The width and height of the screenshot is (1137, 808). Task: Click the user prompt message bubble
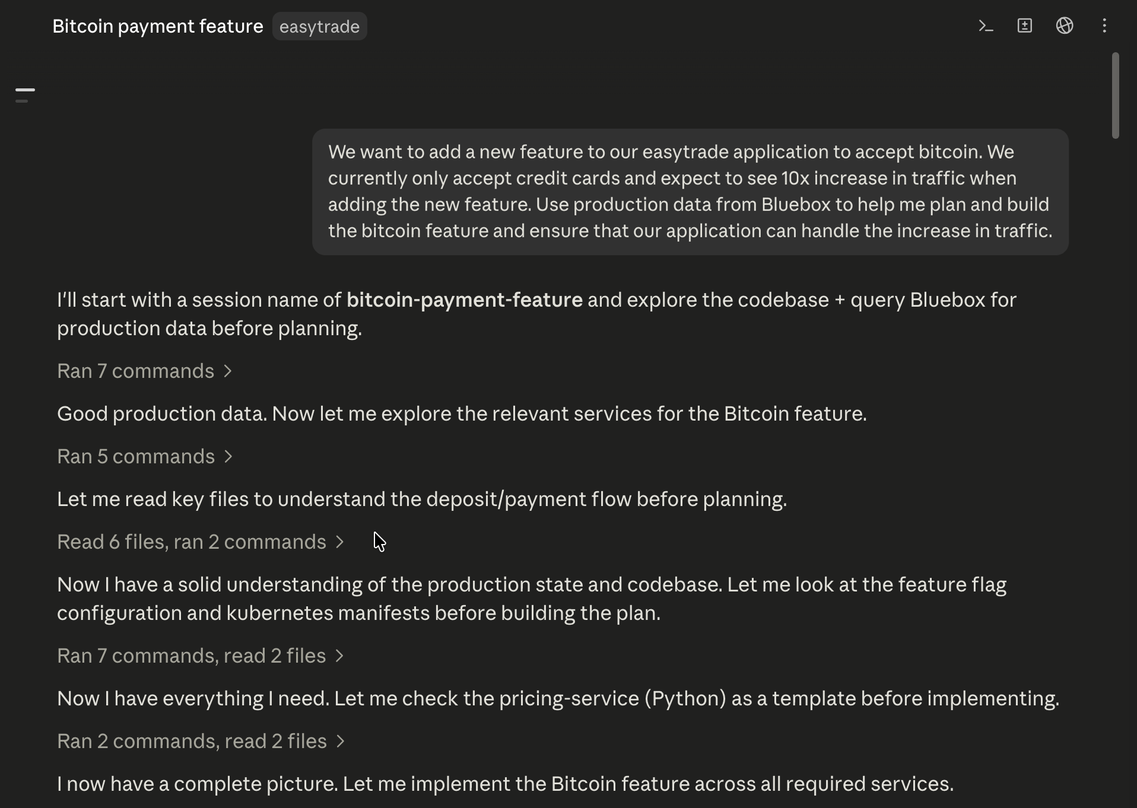(690, 192)
